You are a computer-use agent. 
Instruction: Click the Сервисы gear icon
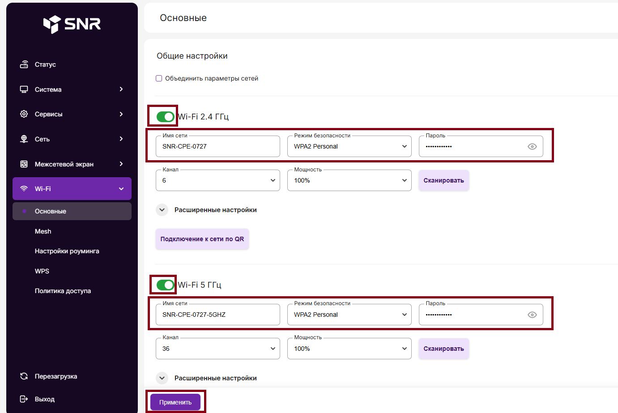point(24,114)
